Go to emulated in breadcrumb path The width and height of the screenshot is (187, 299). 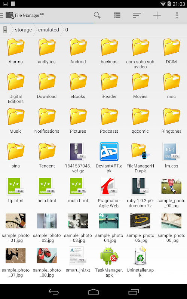[x=49, y=30]
